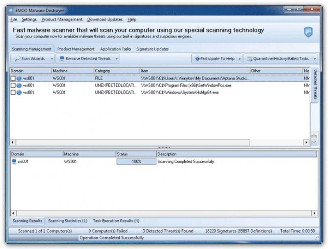Click the Description column header in results
Viewport: 328px width, 249px height.
tap(236, 154)
